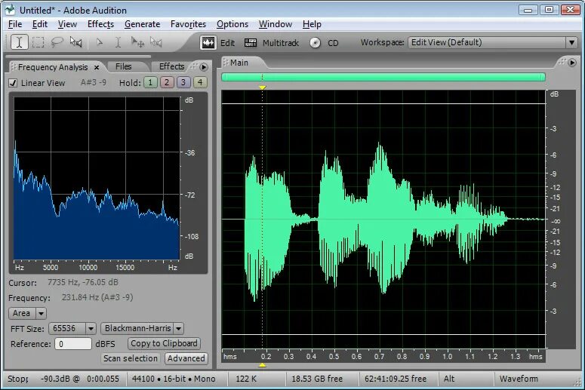Click the Edit view waveform icon
585x390 pixels.
point(208,43)
